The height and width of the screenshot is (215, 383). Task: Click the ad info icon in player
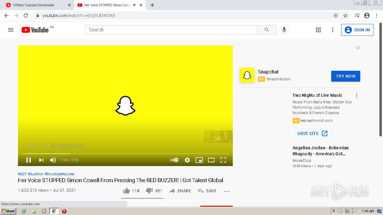point(53,146)
